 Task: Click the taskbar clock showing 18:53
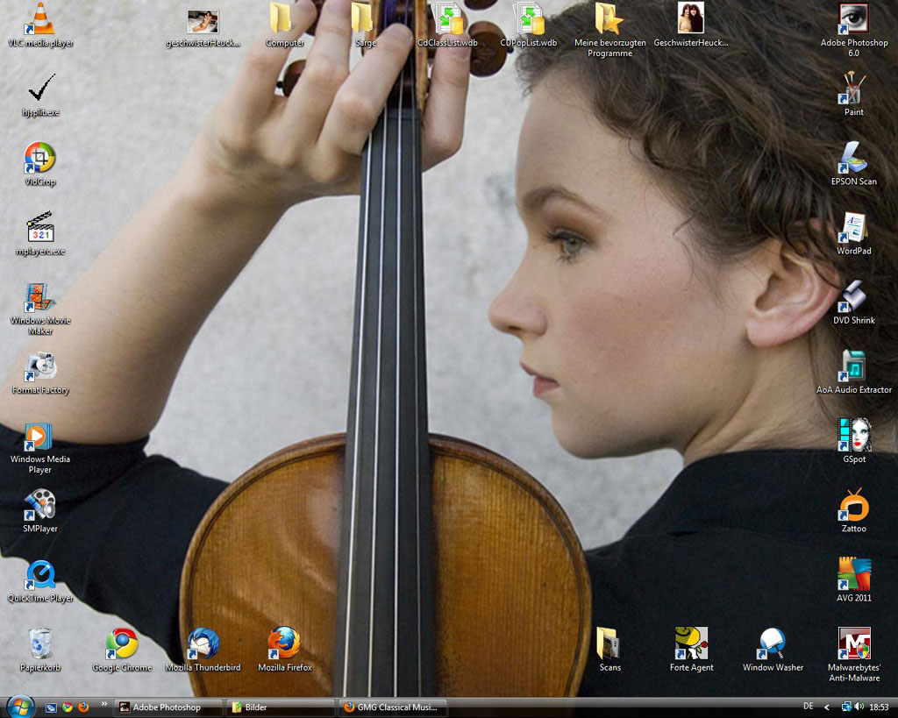[880, 707]
